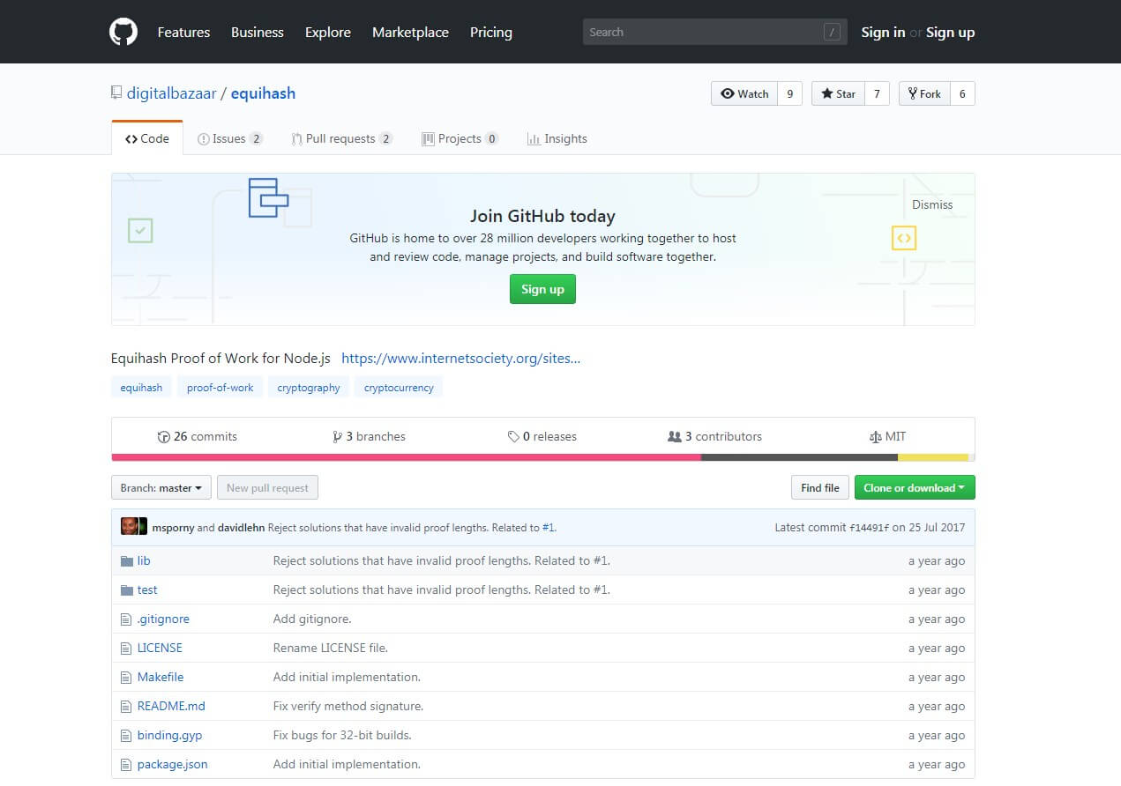
Task: Open the Branch: master dropdown
Action: (161, 488)
